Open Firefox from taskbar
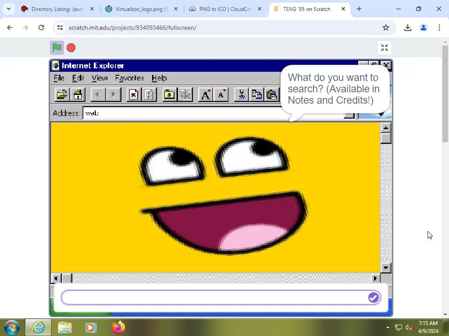Image resolution: width=449 pixels, height=336 pixels. coord(118,327)
